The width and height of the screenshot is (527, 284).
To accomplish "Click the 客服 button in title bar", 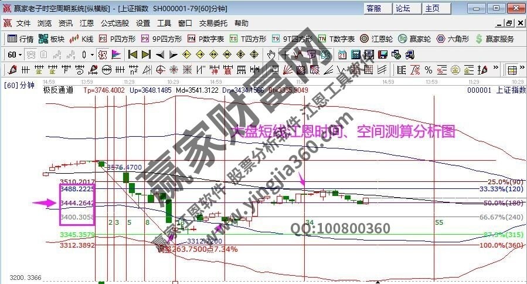I will (374, 8).
